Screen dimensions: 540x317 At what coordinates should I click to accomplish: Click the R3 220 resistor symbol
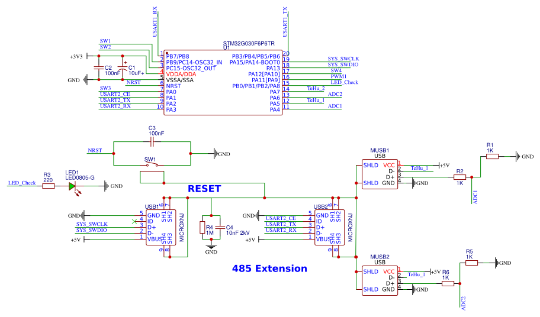[x=49, y=186]
